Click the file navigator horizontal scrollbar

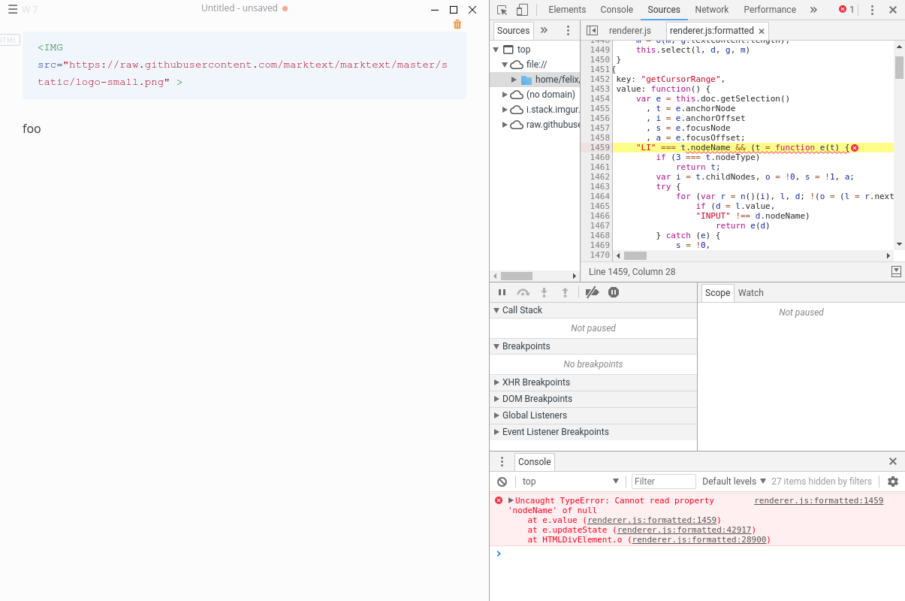pyautogui.click(x=534, y=276)
